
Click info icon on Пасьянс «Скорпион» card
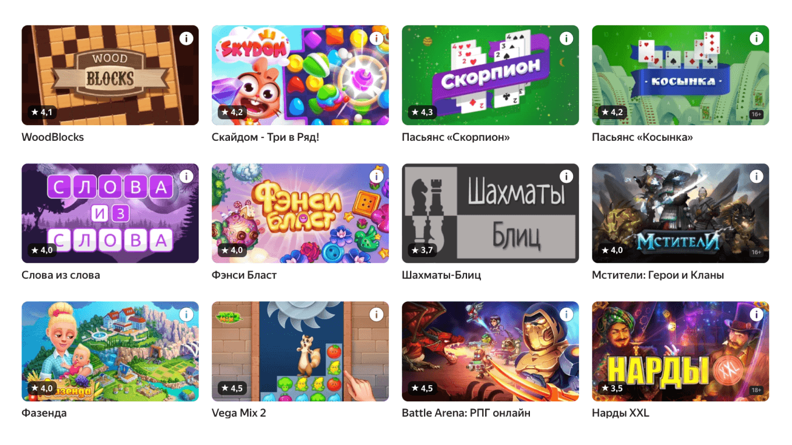(566, 38)
